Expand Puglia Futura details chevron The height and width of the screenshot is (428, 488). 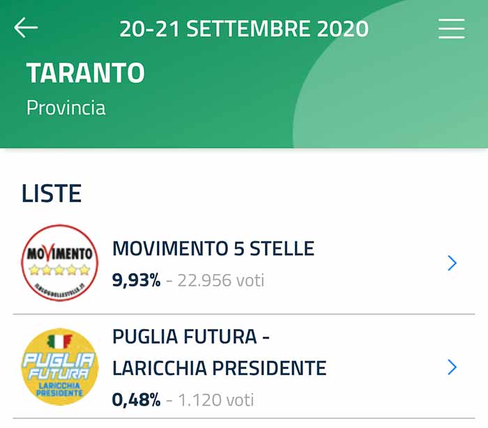click(452, 367)
